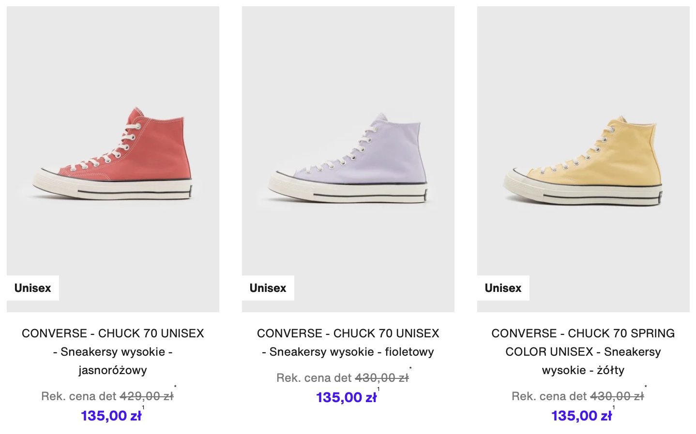Screen dimensions: 696x434
Task: Click the asterisk beside yellow sneaker's 430,00 zł
Action: pyautogui.click(x=646, y=387)
